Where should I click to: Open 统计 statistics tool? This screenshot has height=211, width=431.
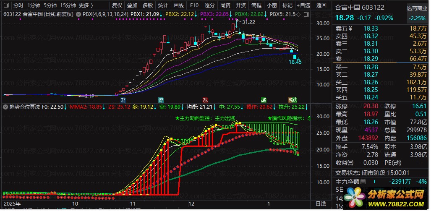pyautogui.click(x=163, y=5)
